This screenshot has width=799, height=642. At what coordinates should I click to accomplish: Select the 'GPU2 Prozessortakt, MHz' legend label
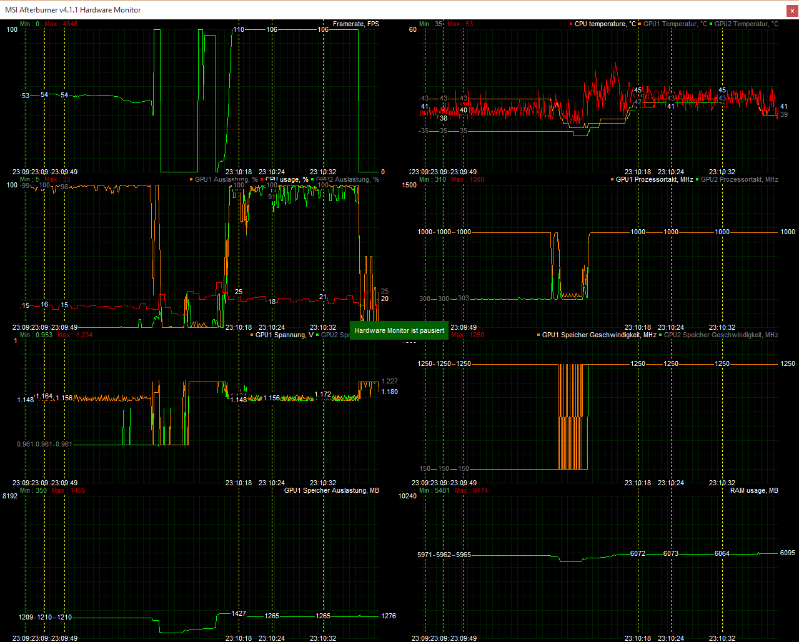coord(739,179)
